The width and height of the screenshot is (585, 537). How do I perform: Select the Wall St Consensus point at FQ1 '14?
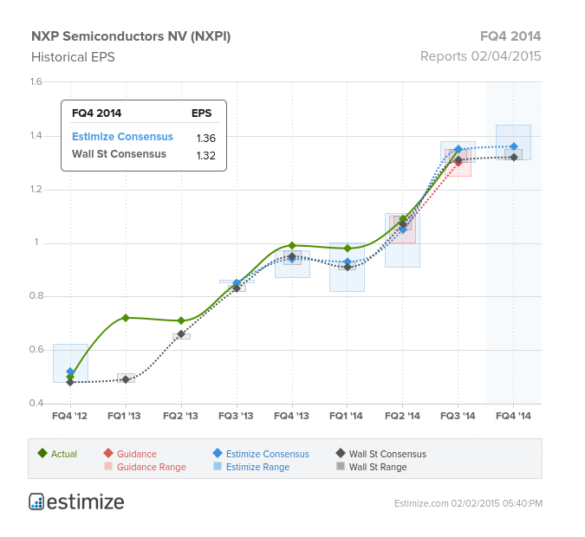click(348, 267)
